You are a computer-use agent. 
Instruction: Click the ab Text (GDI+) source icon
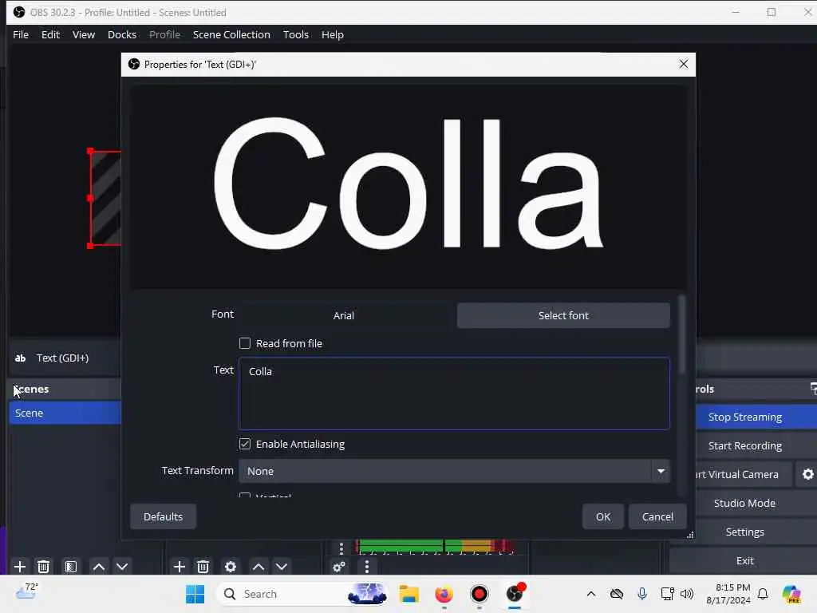pyautogui.click(x=20, y=358)
